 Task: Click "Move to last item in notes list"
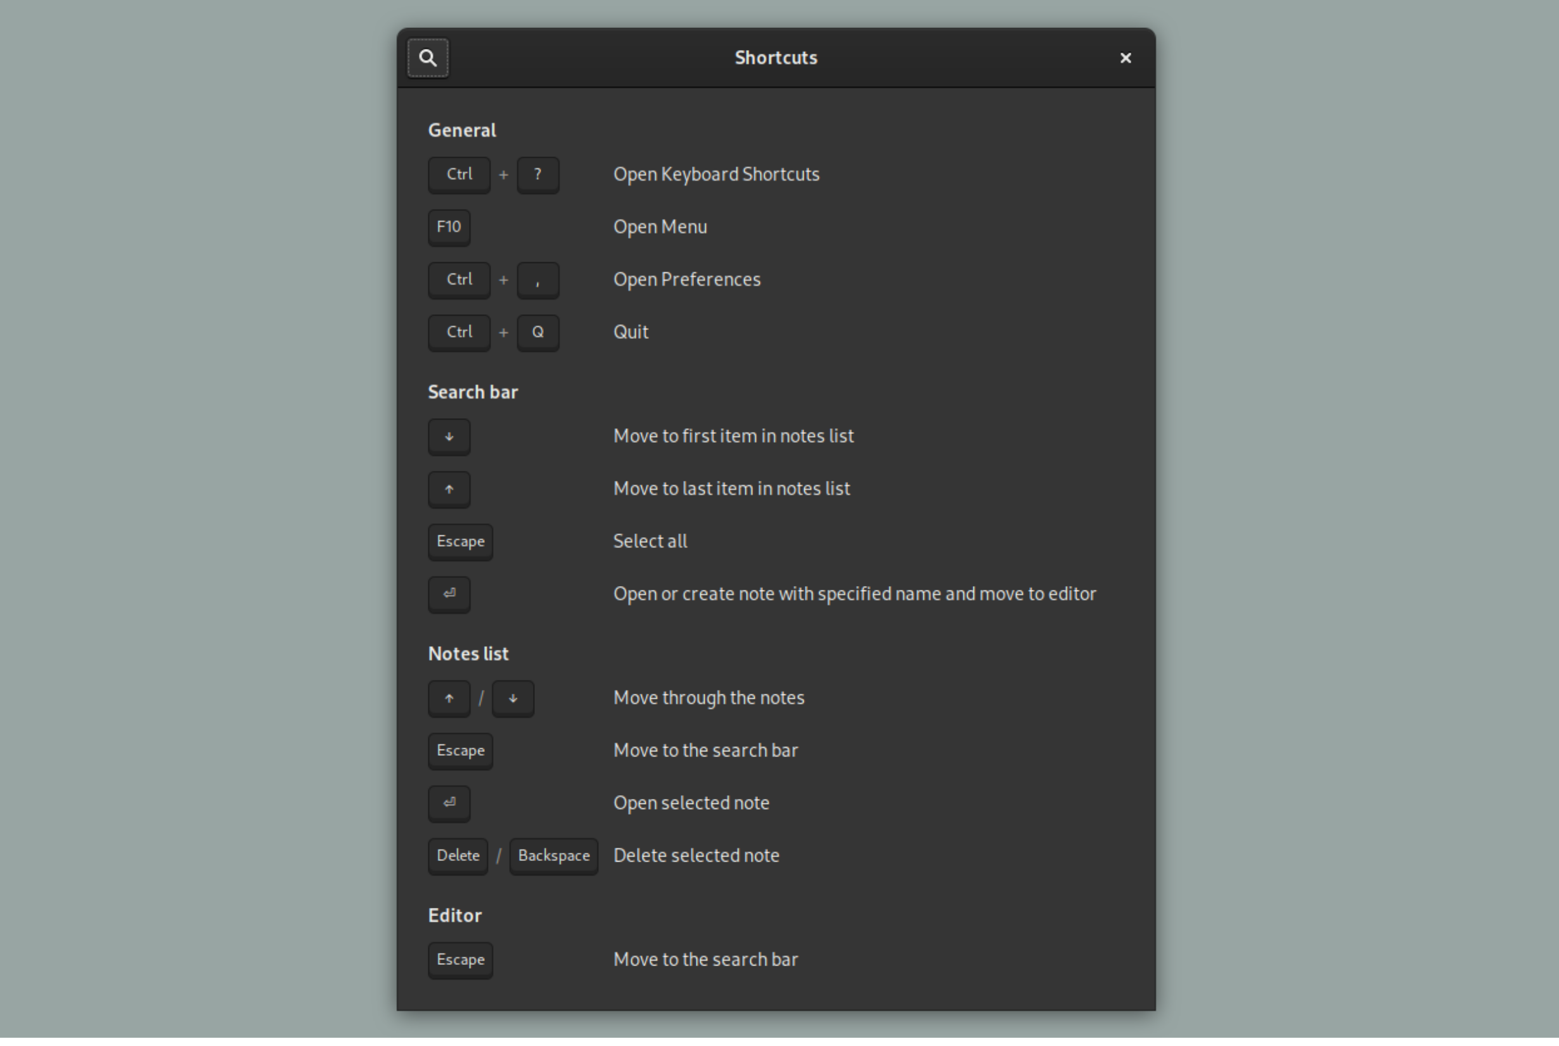[x=732, y=489]
